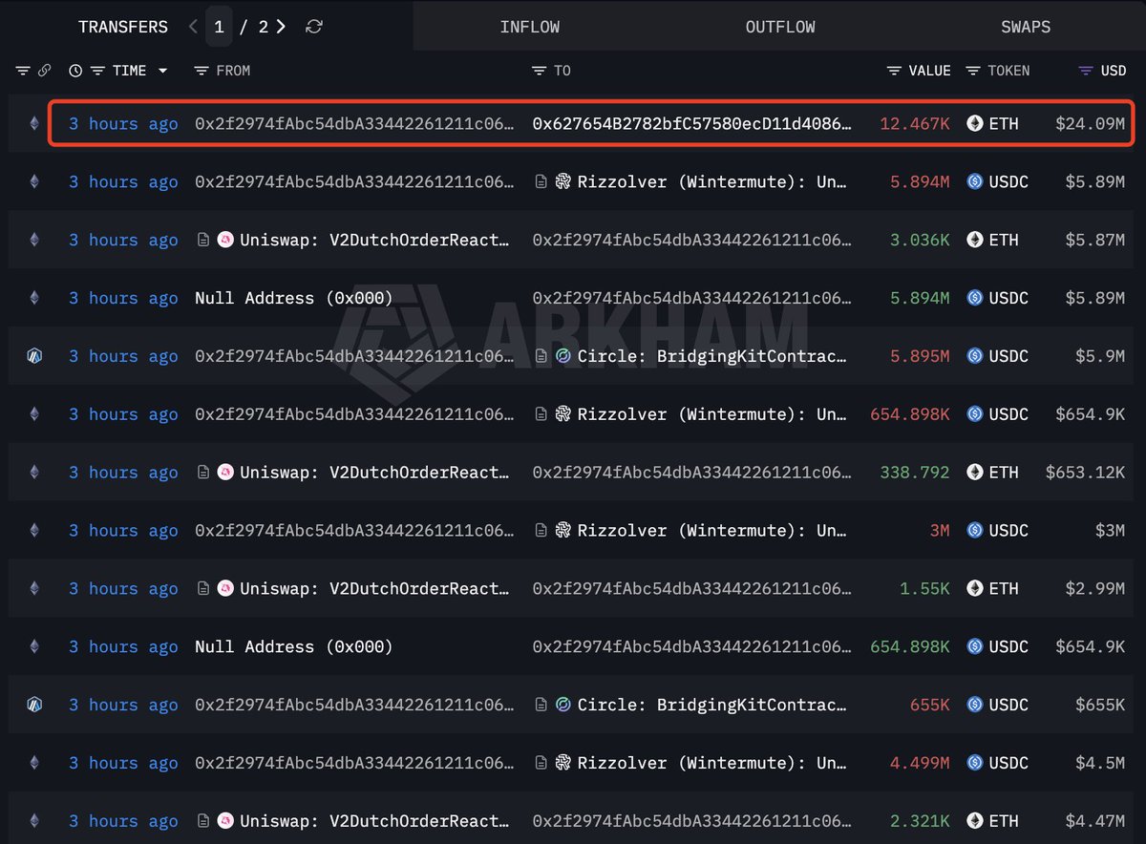
Task: Click the 2.321K value cell
Action: click(920, 821)
